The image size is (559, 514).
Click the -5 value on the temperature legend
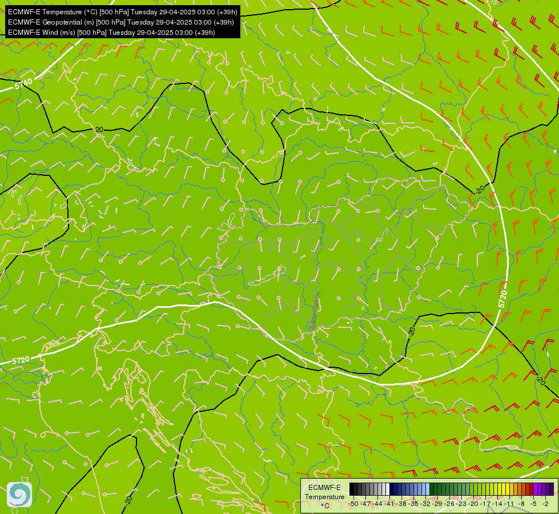(x=533, y=504)
